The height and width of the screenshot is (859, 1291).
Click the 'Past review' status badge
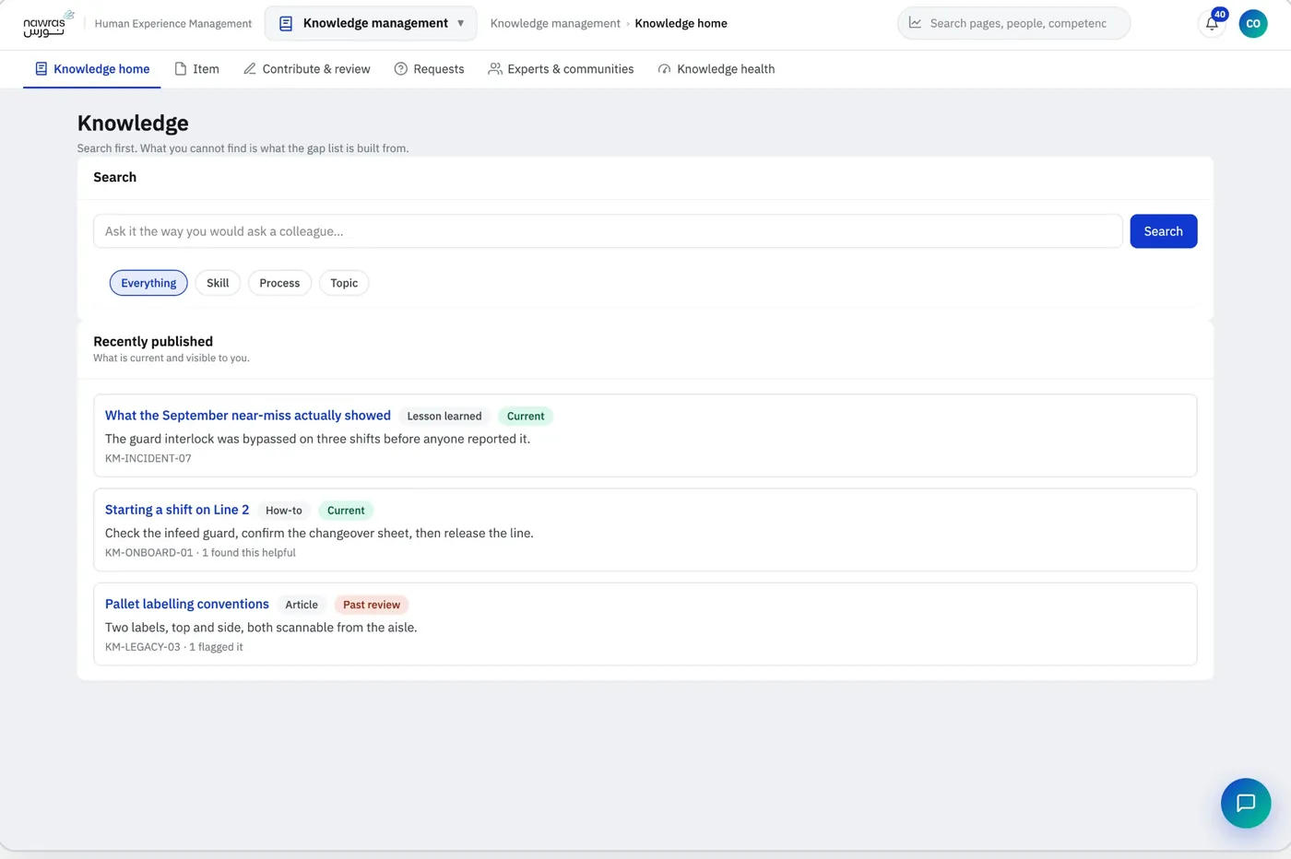[x=372, y=605]
